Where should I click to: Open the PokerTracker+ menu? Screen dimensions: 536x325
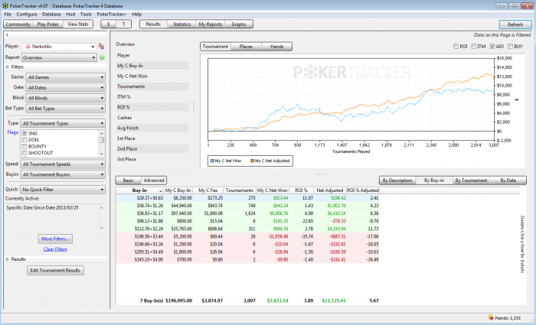coord(112,15)
